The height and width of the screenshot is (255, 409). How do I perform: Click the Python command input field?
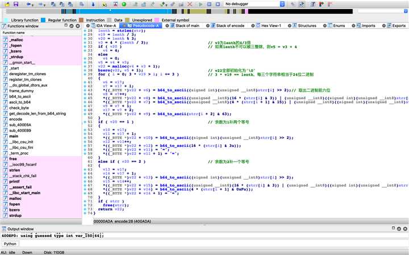pos(214,244)
